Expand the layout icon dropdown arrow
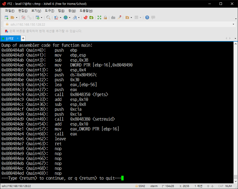Viewport: 238px width, 189px height. [140, 18]
